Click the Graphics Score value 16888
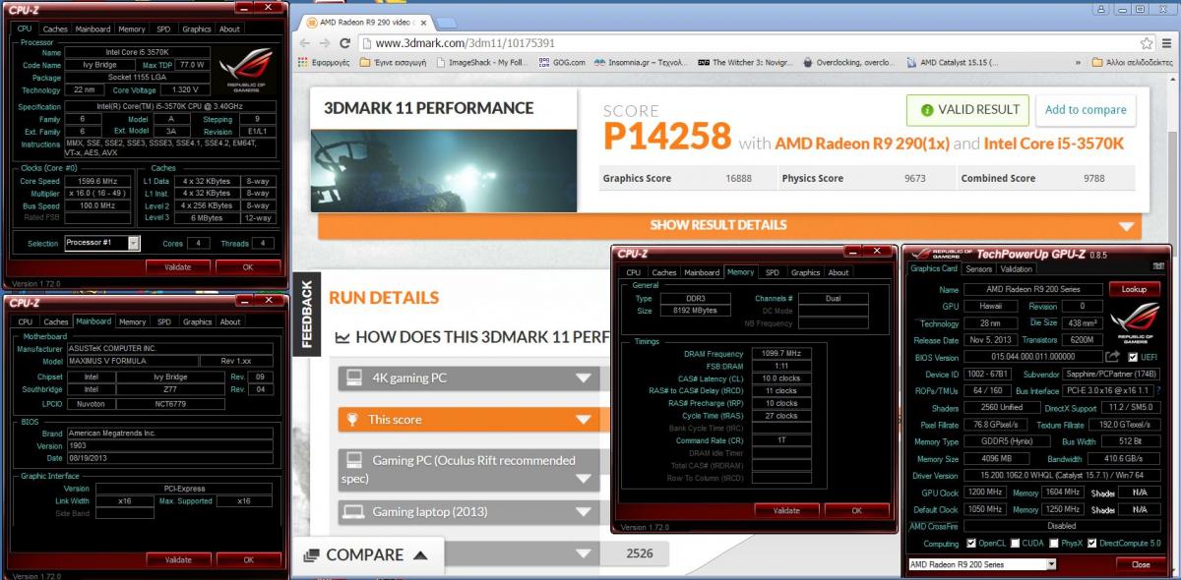 738,179
